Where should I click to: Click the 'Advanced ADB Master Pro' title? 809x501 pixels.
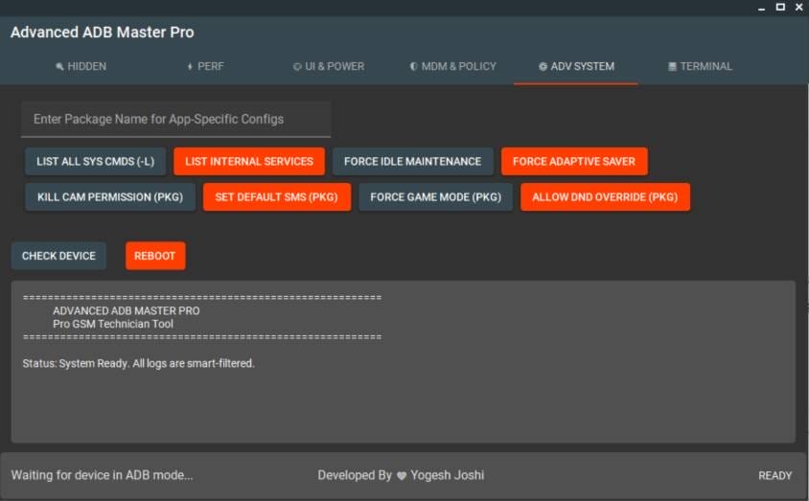coord(103,32)
